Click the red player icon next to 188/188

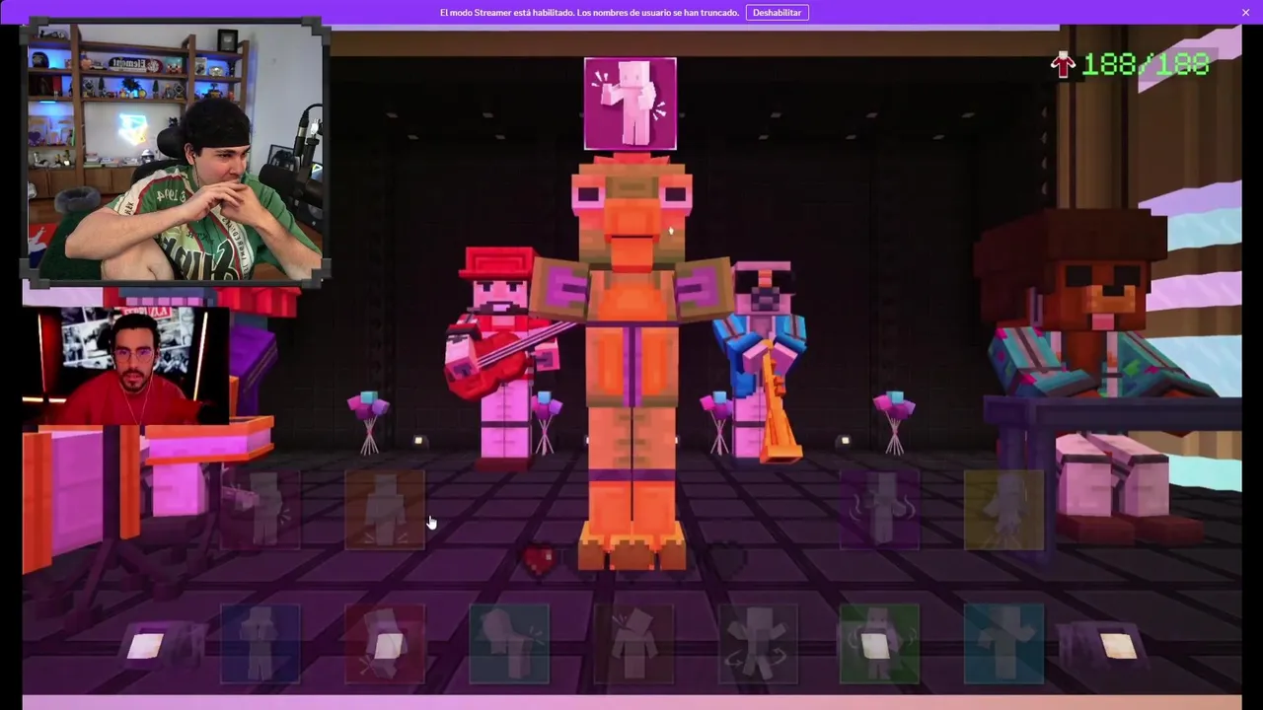1063,65
